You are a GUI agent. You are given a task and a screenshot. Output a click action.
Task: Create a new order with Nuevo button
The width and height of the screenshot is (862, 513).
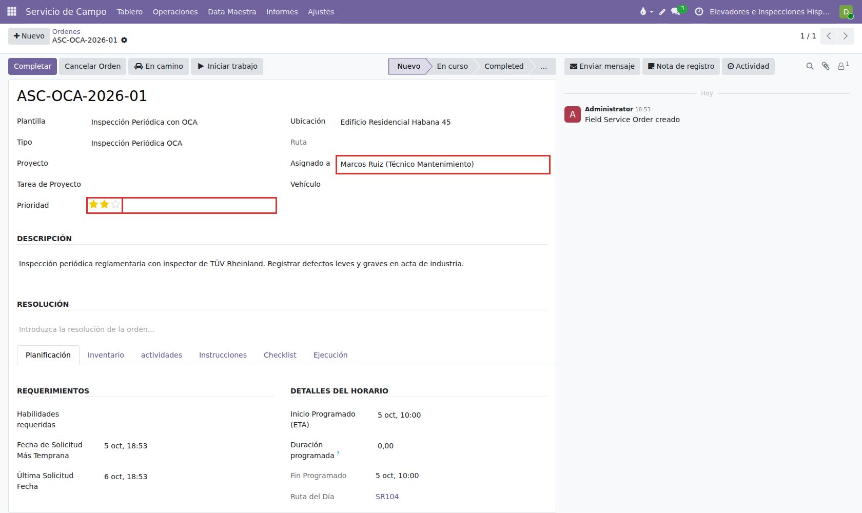click(x=29, y=36)
